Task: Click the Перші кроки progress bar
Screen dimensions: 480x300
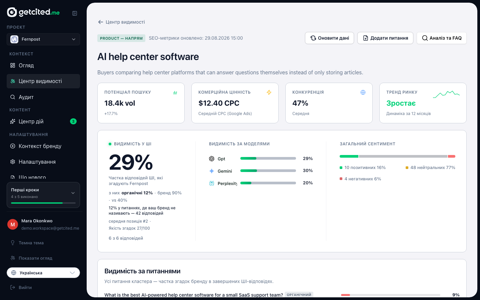Action: click(43, 203)
